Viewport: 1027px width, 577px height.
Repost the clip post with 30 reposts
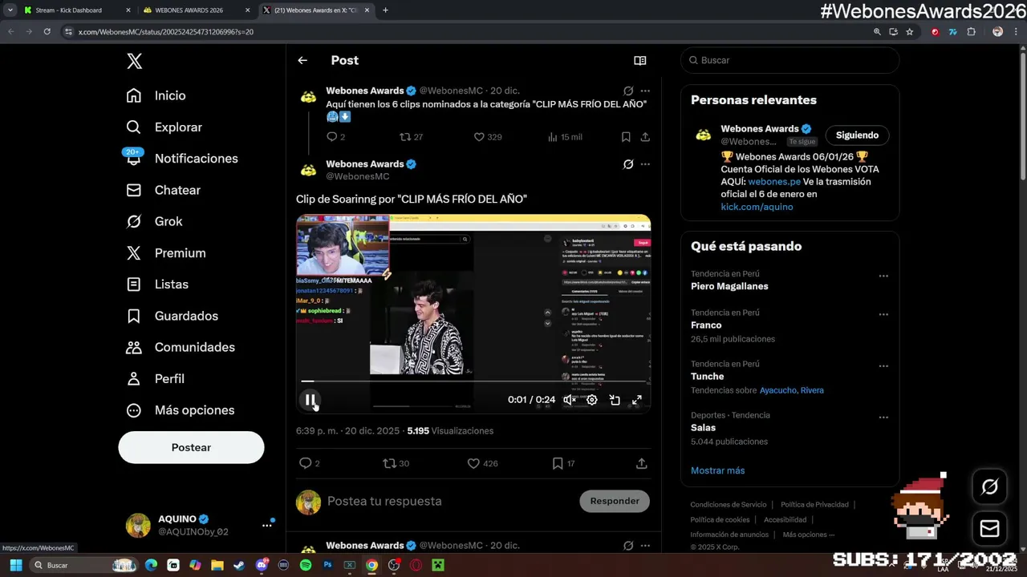click(x=389, y=463)
